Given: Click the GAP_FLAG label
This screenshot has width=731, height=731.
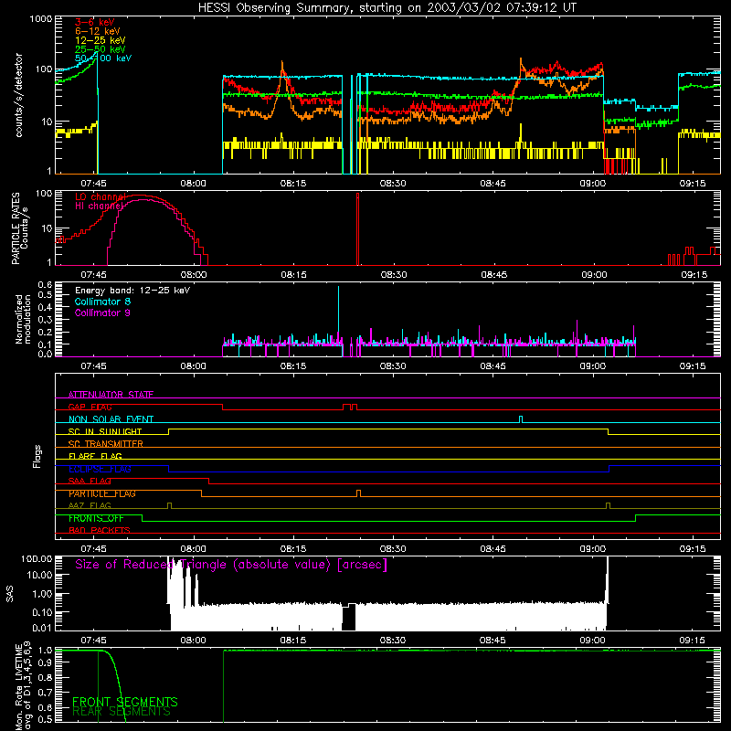Looking at the screenshot, I should [90, 407].
